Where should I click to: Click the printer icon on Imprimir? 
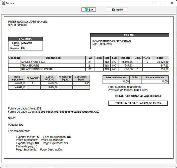[113, 10]
